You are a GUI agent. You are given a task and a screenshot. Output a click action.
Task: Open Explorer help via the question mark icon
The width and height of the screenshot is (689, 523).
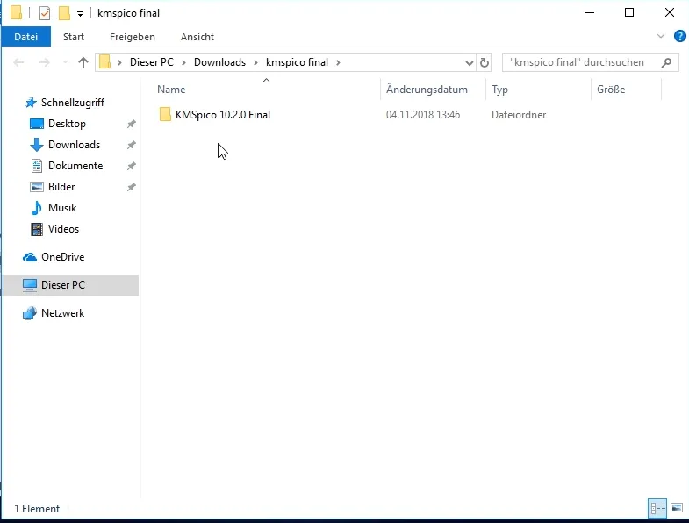[x=679, y=36]
